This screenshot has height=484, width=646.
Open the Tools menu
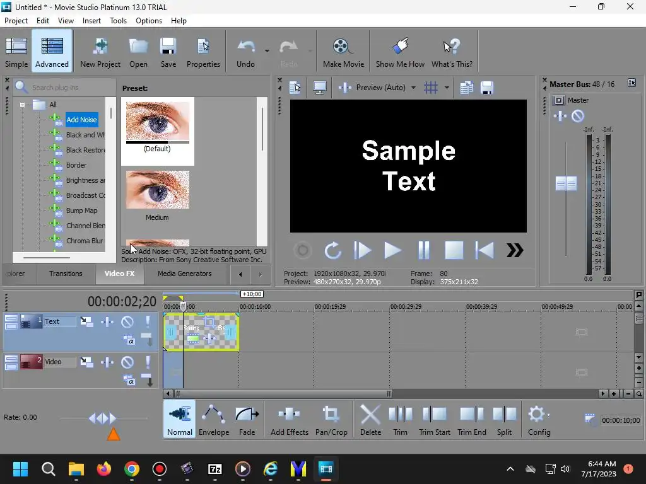coord(118,21)
